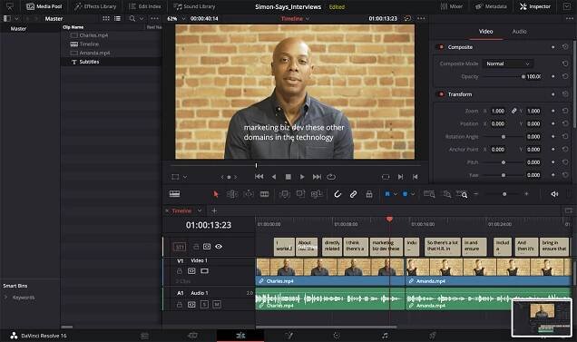
Task: Open the Marker color dropdown arrow
Action: pos(413,193)
